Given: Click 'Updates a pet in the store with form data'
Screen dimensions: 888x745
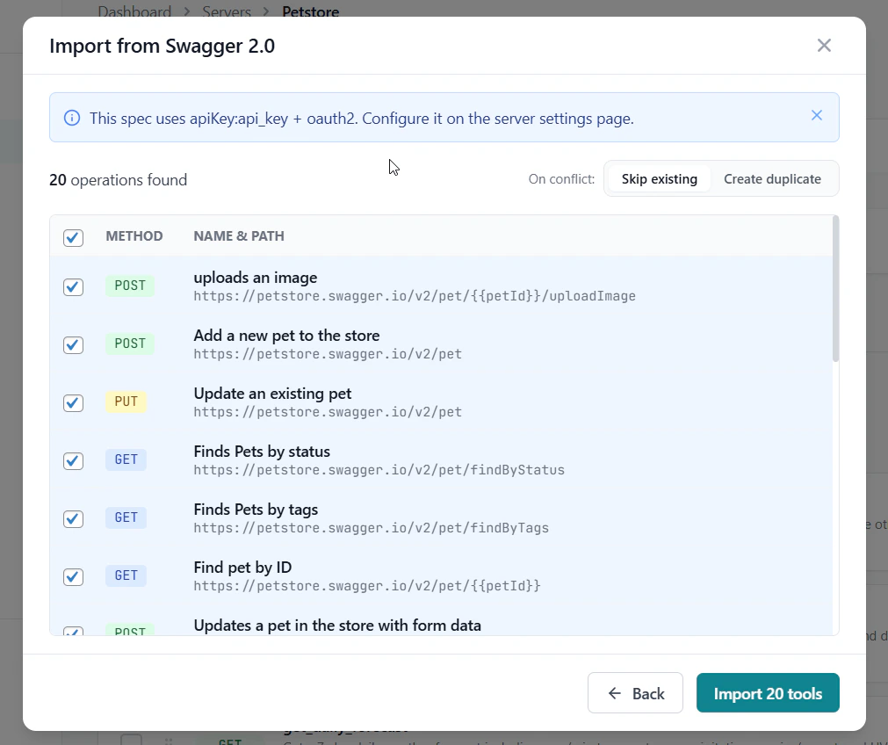Looking at the screenshot, I should [337, 626].
